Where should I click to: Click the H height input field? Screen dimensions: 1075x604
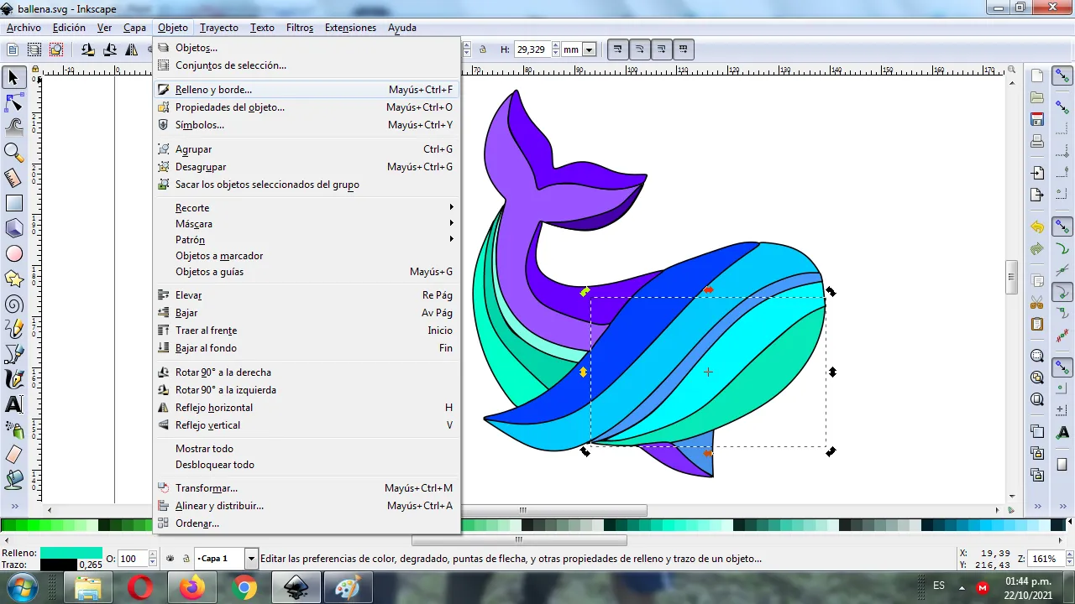pos(531,49)
